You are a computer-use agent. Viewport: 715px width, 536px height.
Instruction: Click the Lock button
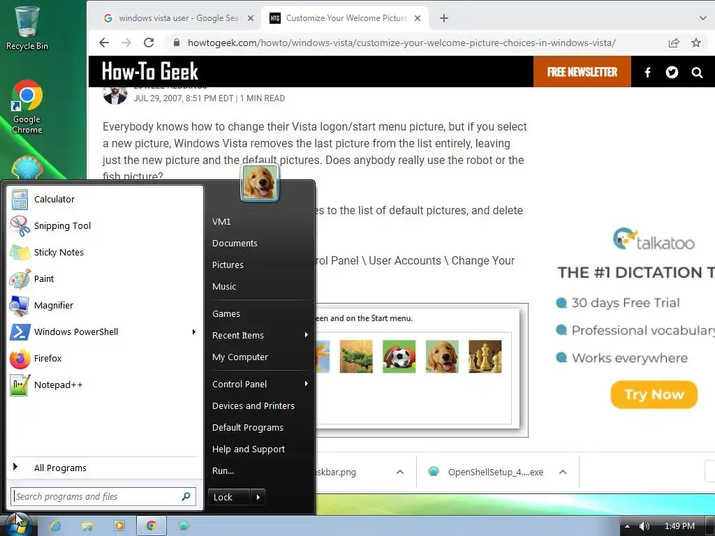[x=228, y=497]
